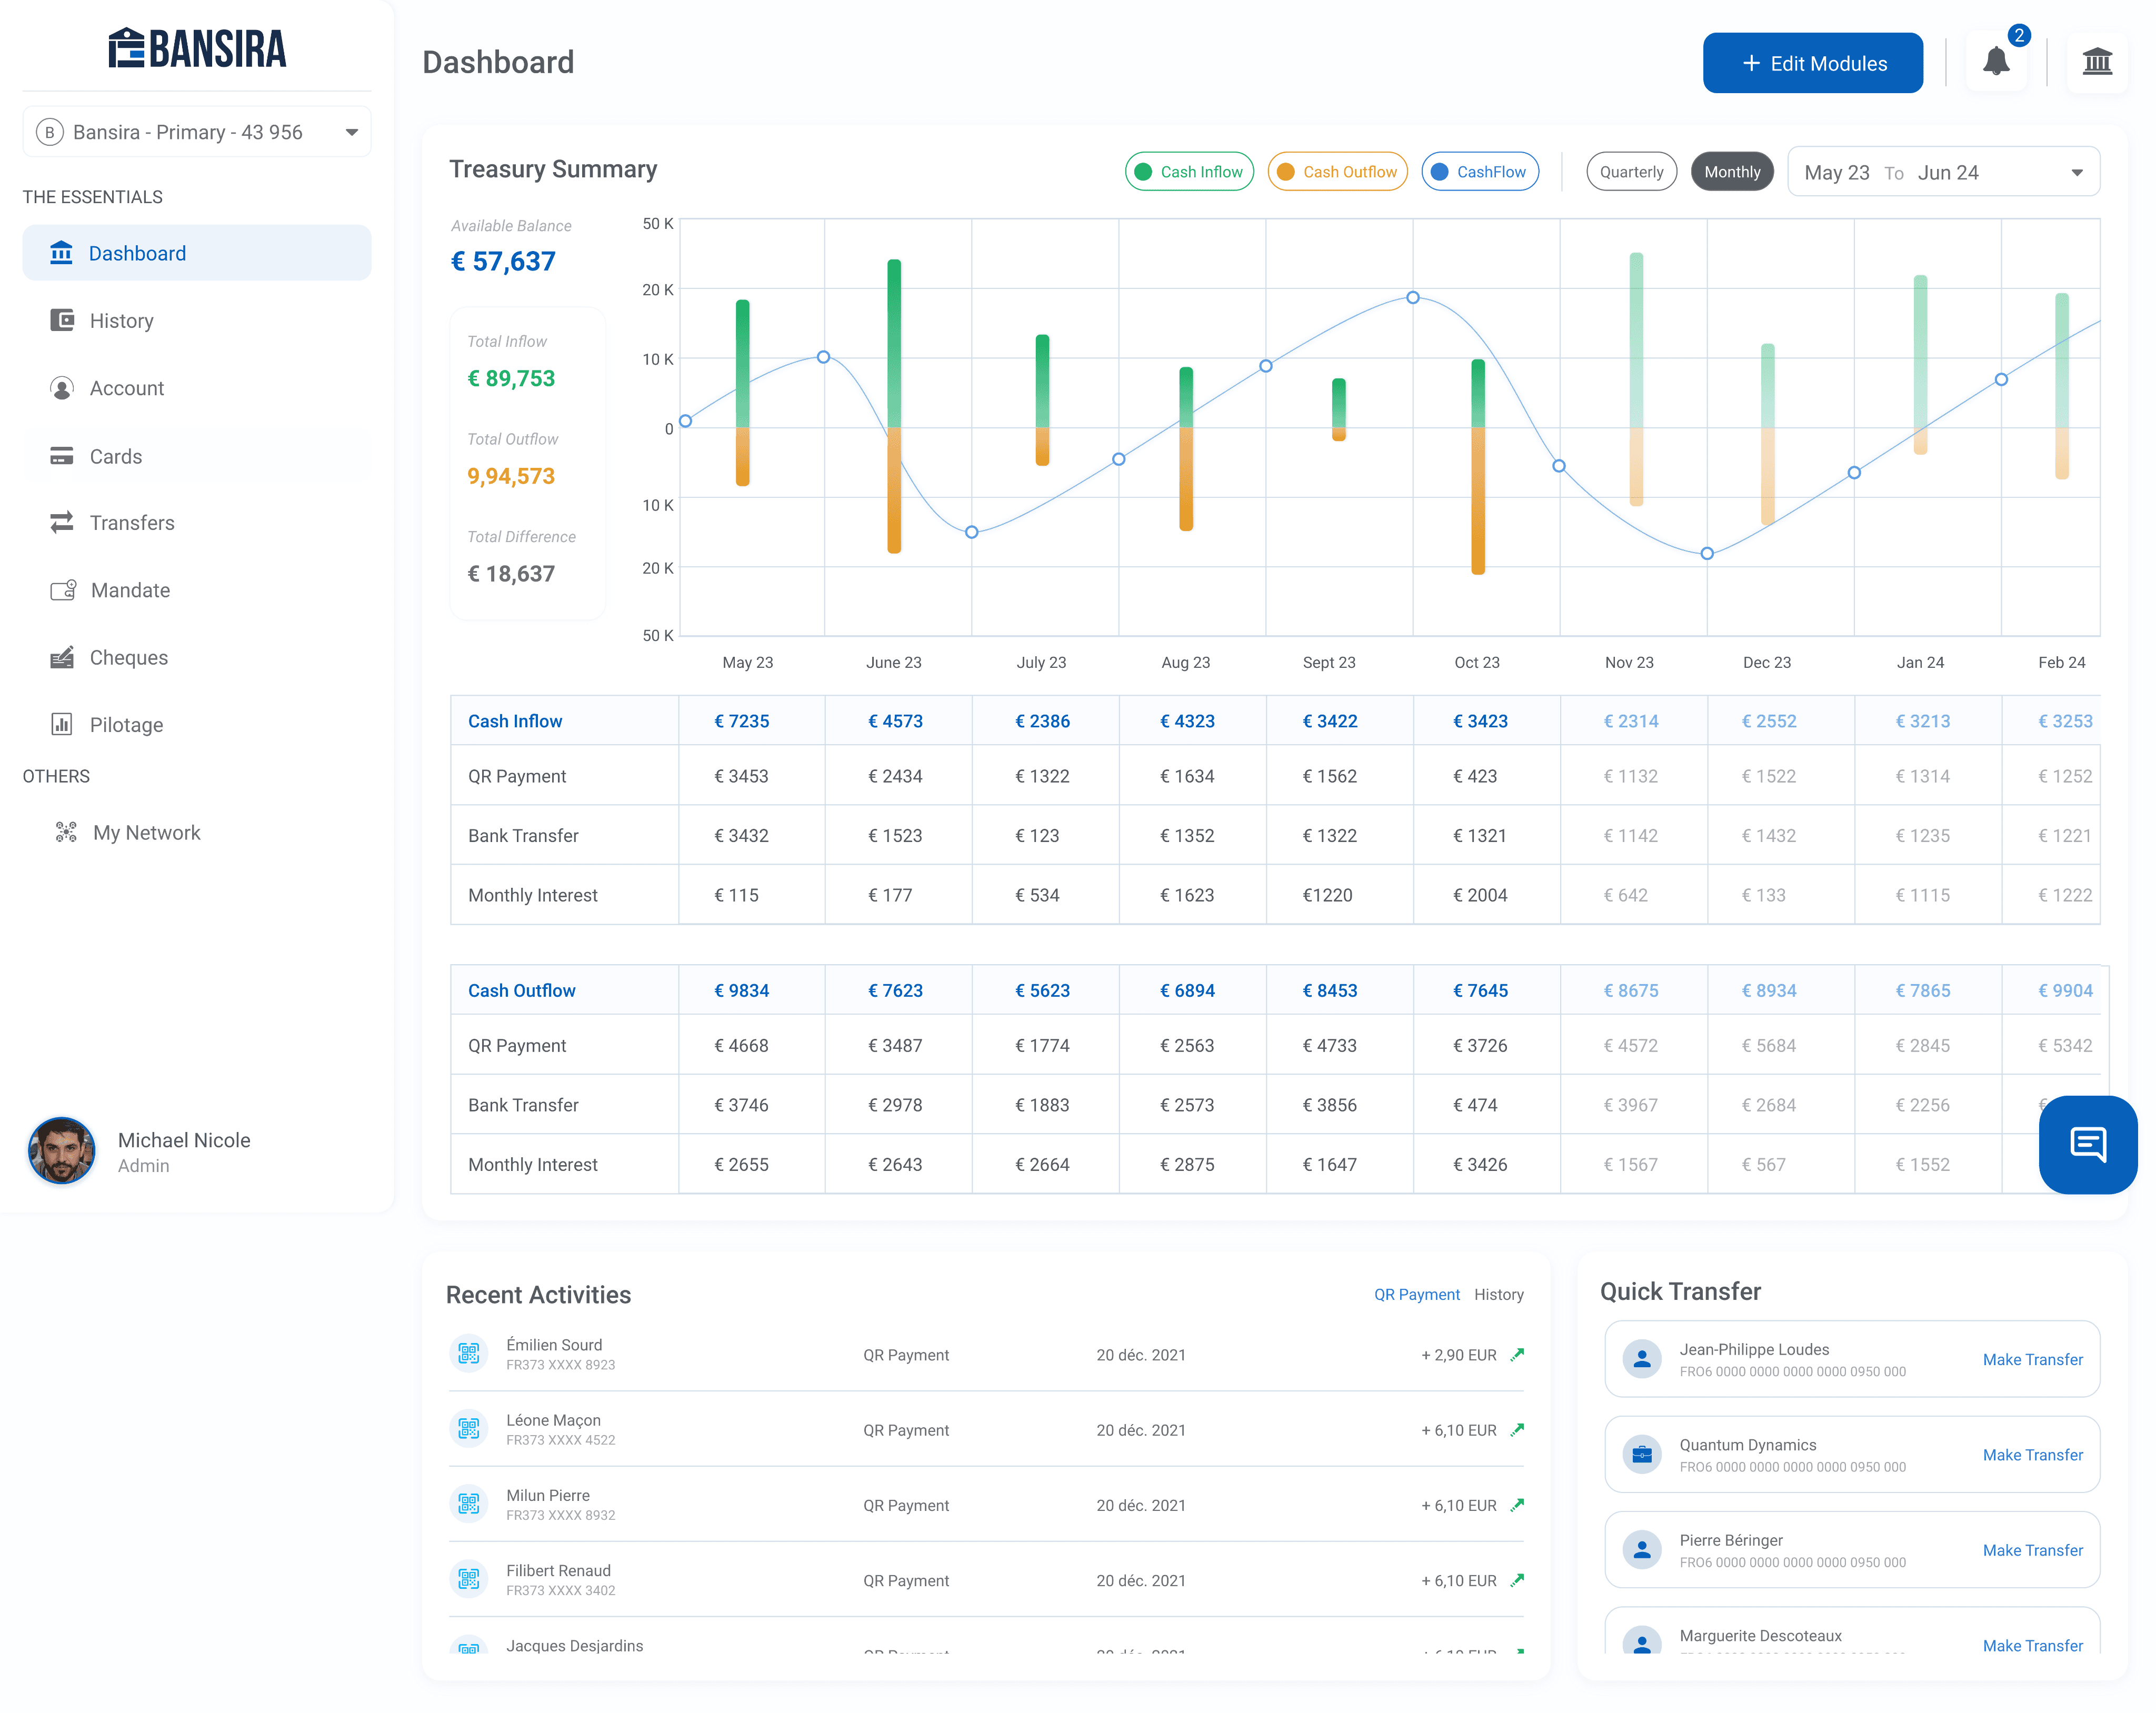
Task: Click the Bansira logo
Action: tap(197, 47)
